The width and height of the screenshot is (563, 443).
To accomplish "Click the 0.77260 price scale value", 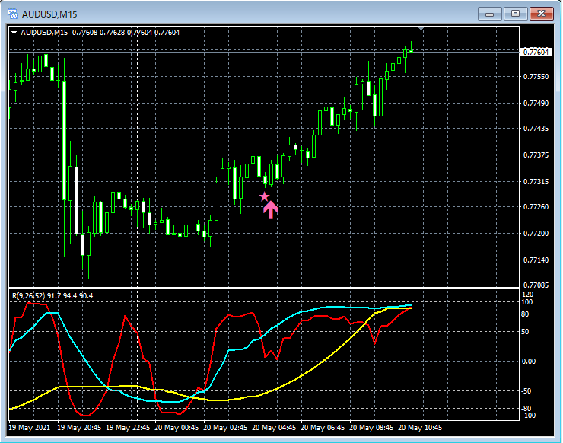I will point(536,206).
